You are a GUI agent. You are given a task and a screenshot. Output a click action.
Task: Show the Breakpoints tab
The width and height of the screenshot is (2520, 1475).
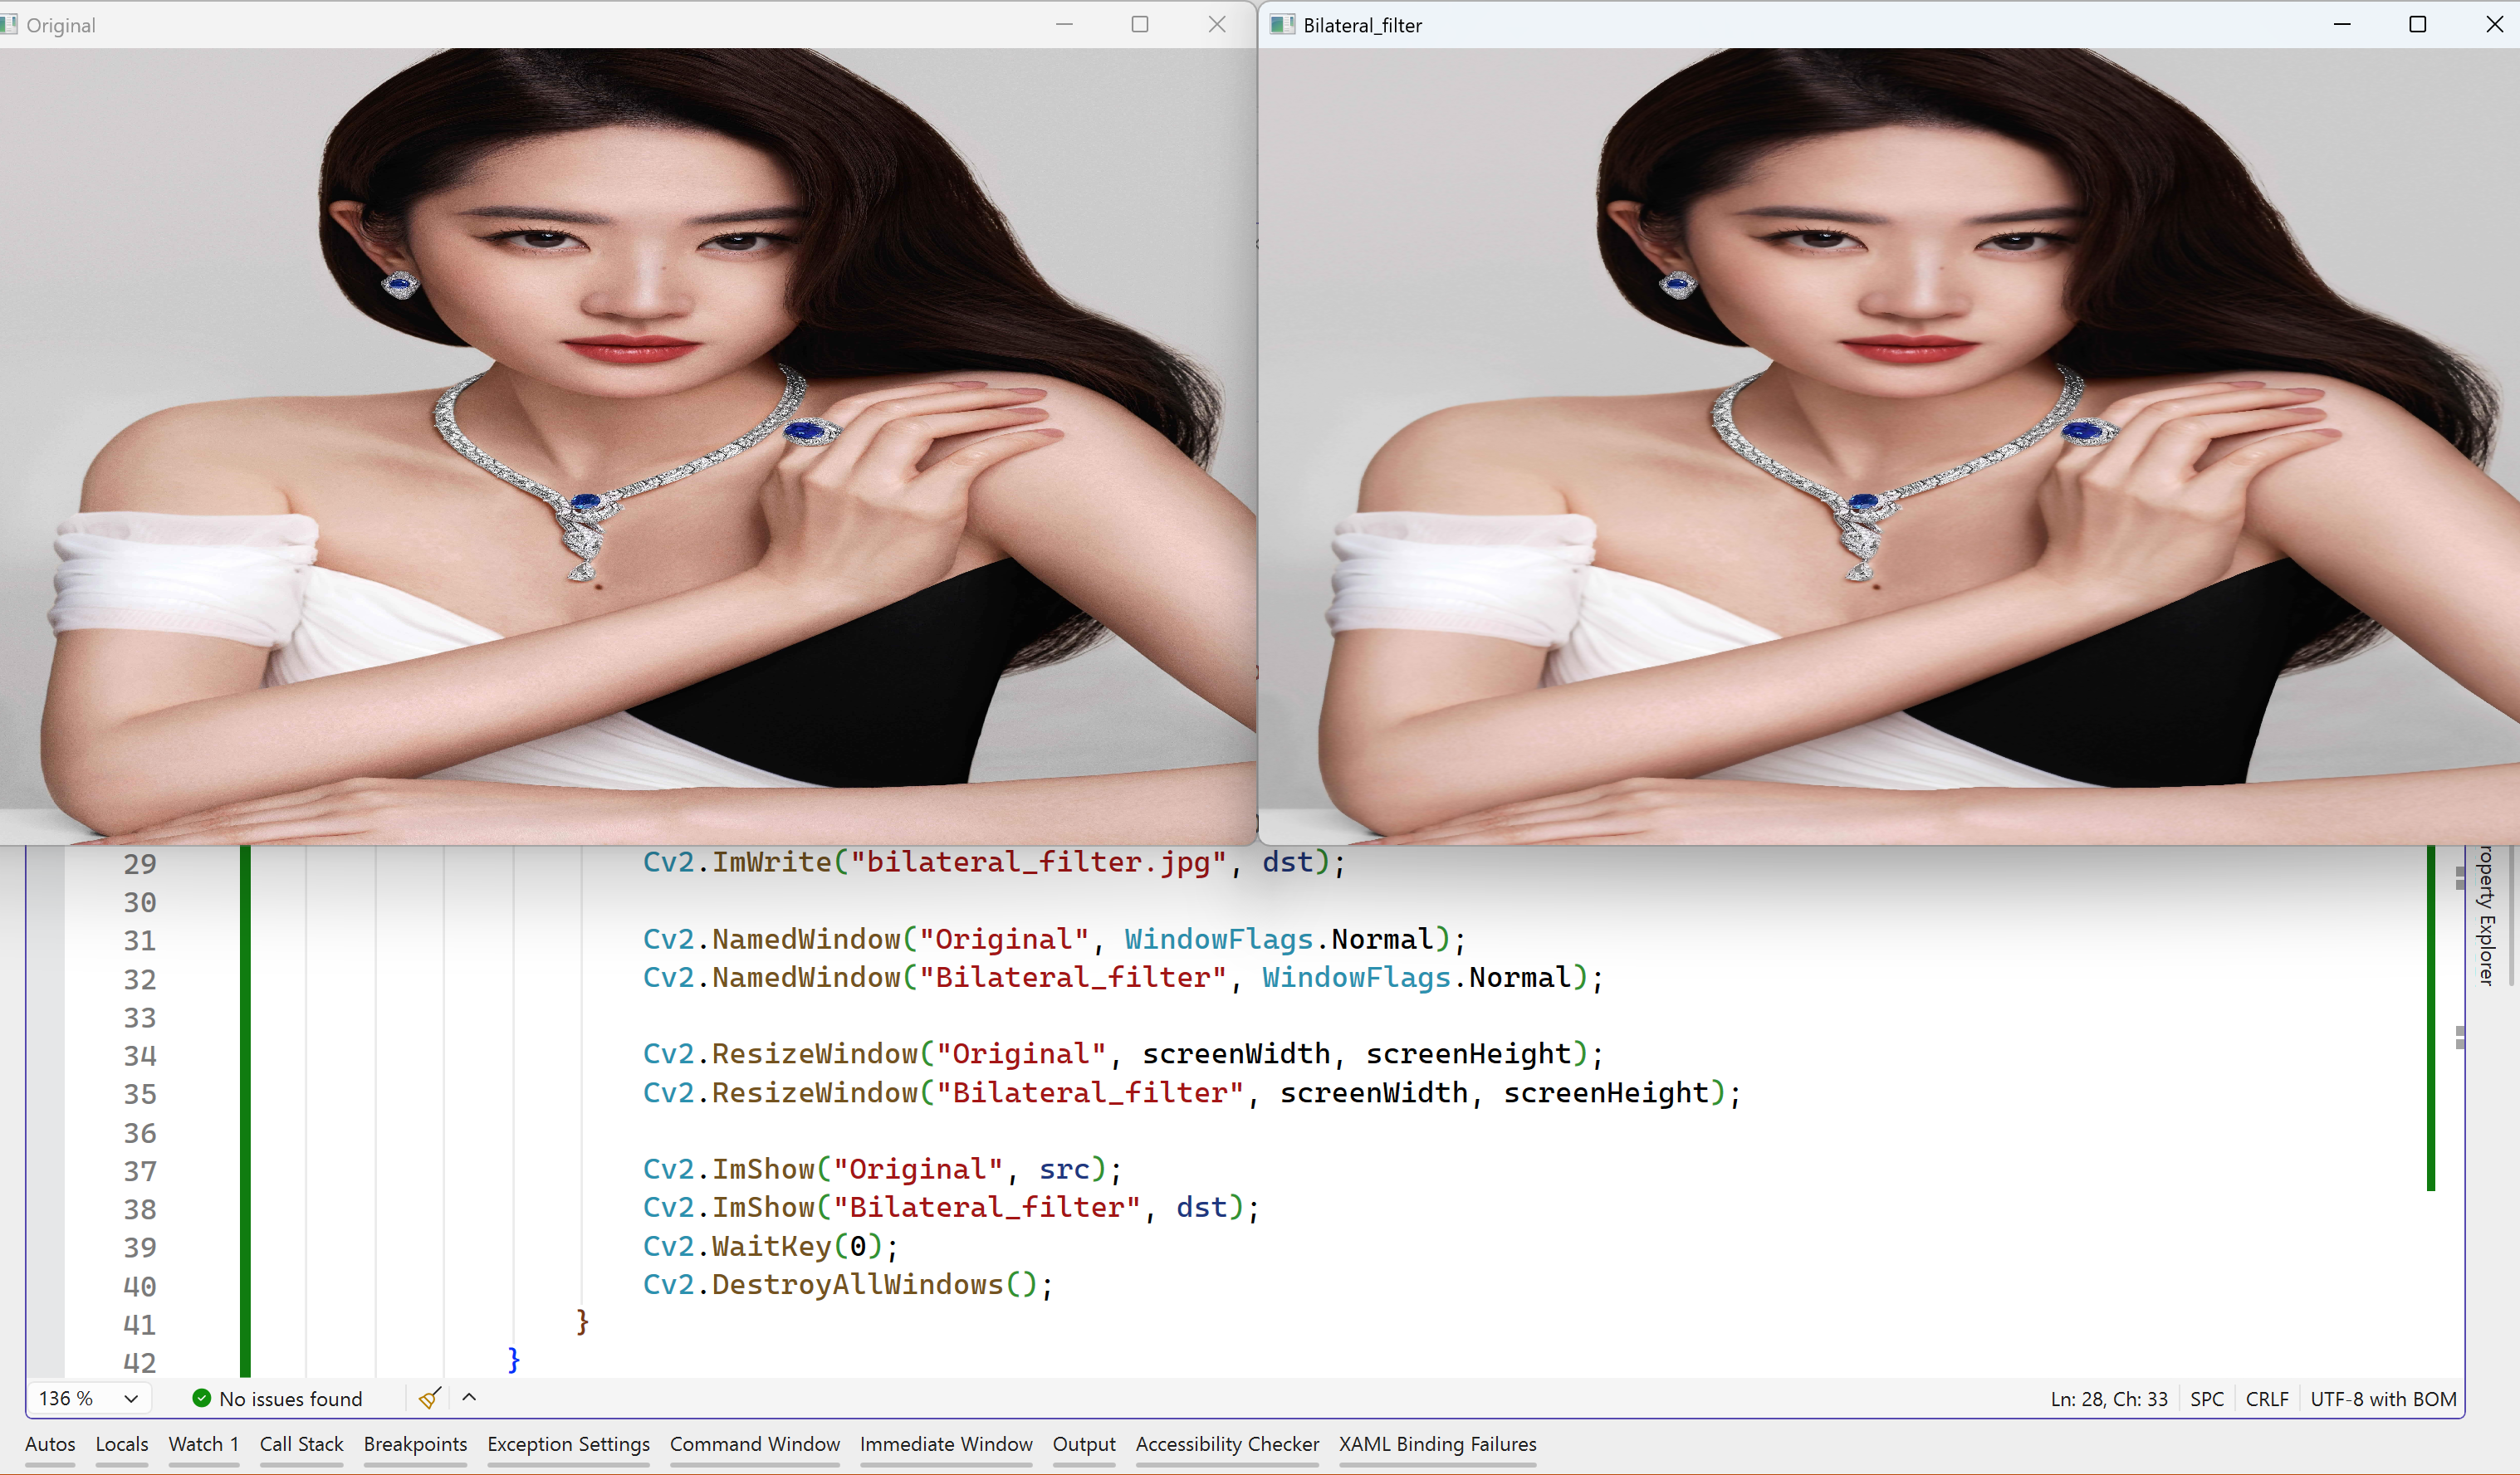415,1443
